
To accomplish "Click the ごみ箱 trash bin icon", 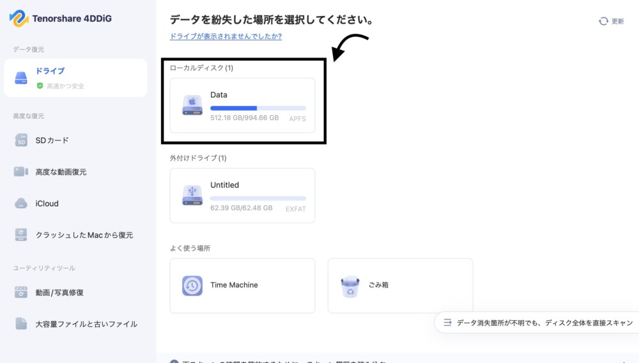I will (x=350, y=286).
